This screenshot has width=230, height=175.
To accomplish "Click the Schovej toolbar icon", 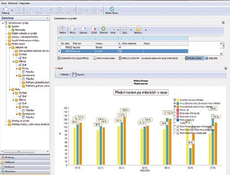I will [6, 9].
